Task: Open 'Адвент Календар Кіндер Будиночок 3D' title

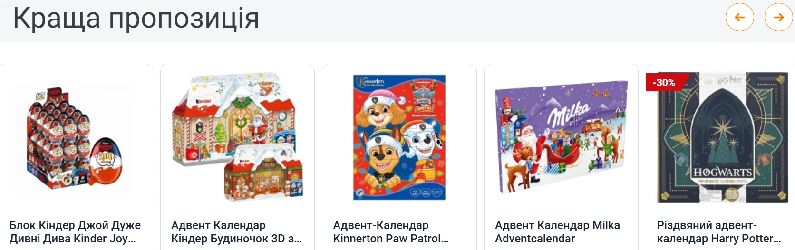Action: (x=236, y=232)
